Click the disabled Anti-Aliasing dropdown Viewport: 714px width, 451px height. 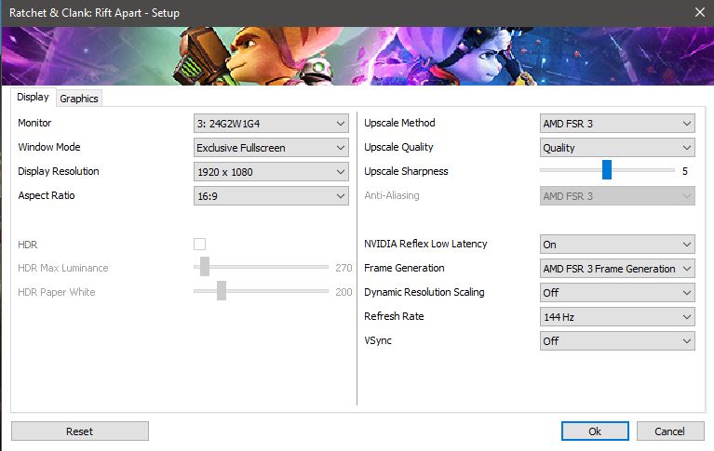pyautogui.click(x=617, y=195)
